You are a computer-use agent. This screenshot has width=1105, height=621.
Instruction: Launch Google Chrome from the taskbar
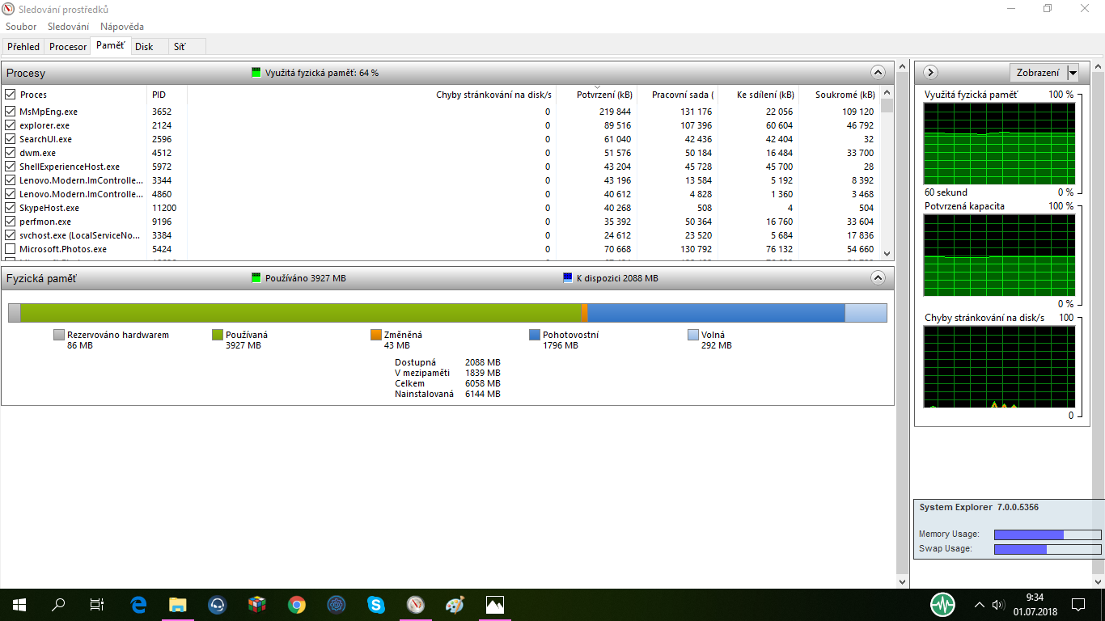click(x=297, y=604)
